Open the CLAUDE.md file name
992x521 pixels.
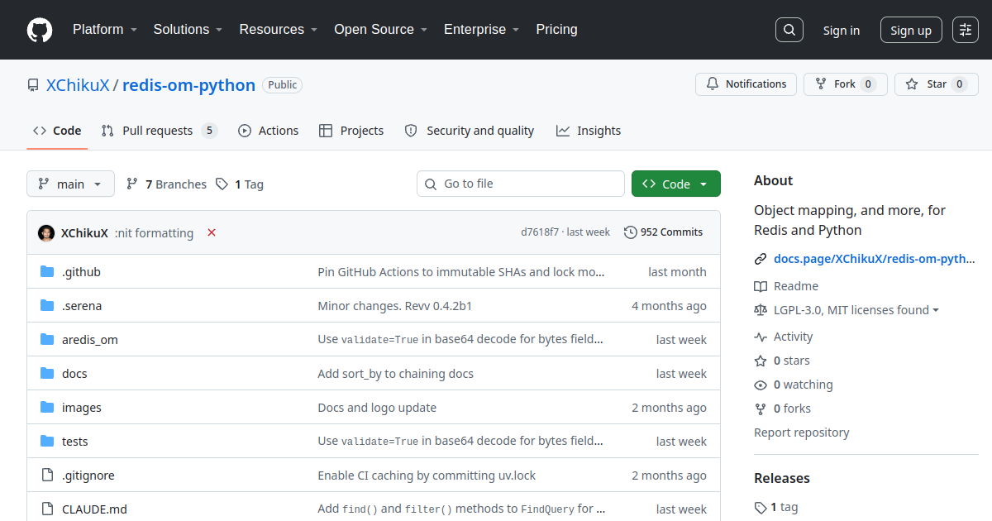[94, 509]
